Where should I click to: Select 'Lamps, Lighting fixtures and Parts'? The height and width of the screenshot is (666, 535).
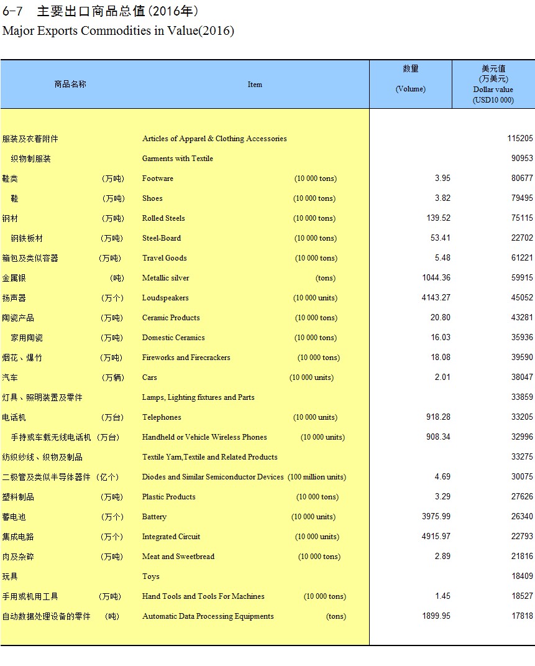click(198, 397)
